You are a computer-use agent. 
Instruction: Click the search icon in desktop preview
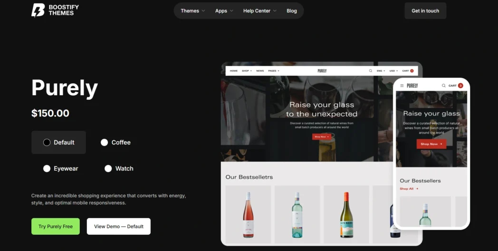370,71
